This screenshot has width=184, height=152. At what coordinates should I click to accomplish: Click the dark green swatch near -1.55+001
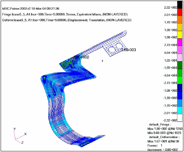(x=180, y=65)
